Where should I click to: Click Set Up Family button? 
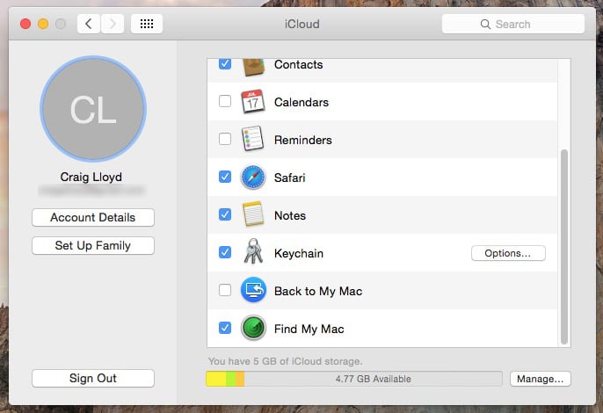click(93, 246)
